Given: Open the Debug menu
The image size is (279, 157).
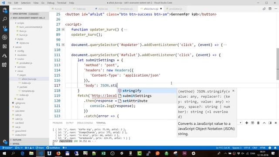Looking at the screenshot, I should click(51, 3).
